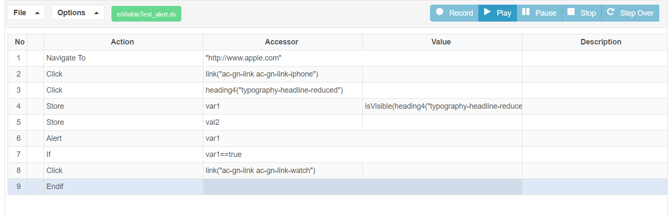Open the File dropdown menu

tap(26, 13)
